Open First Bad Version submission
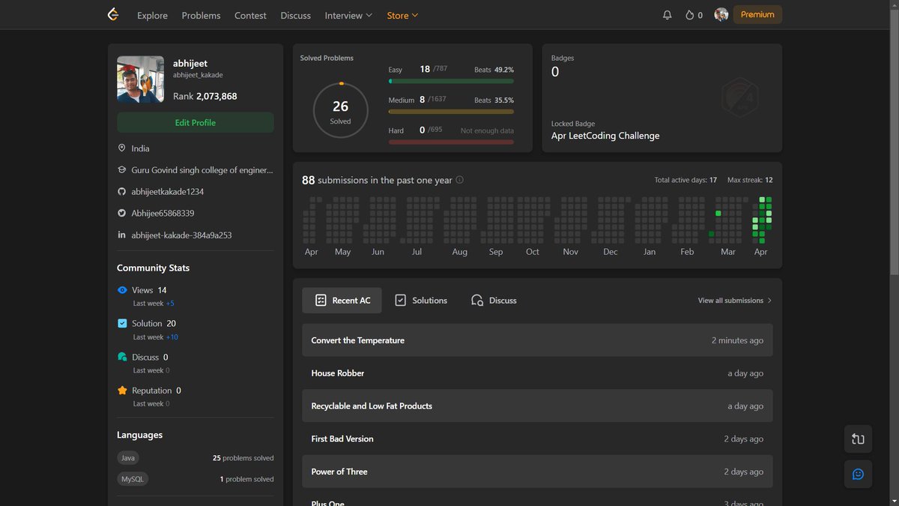 point(537,439)
